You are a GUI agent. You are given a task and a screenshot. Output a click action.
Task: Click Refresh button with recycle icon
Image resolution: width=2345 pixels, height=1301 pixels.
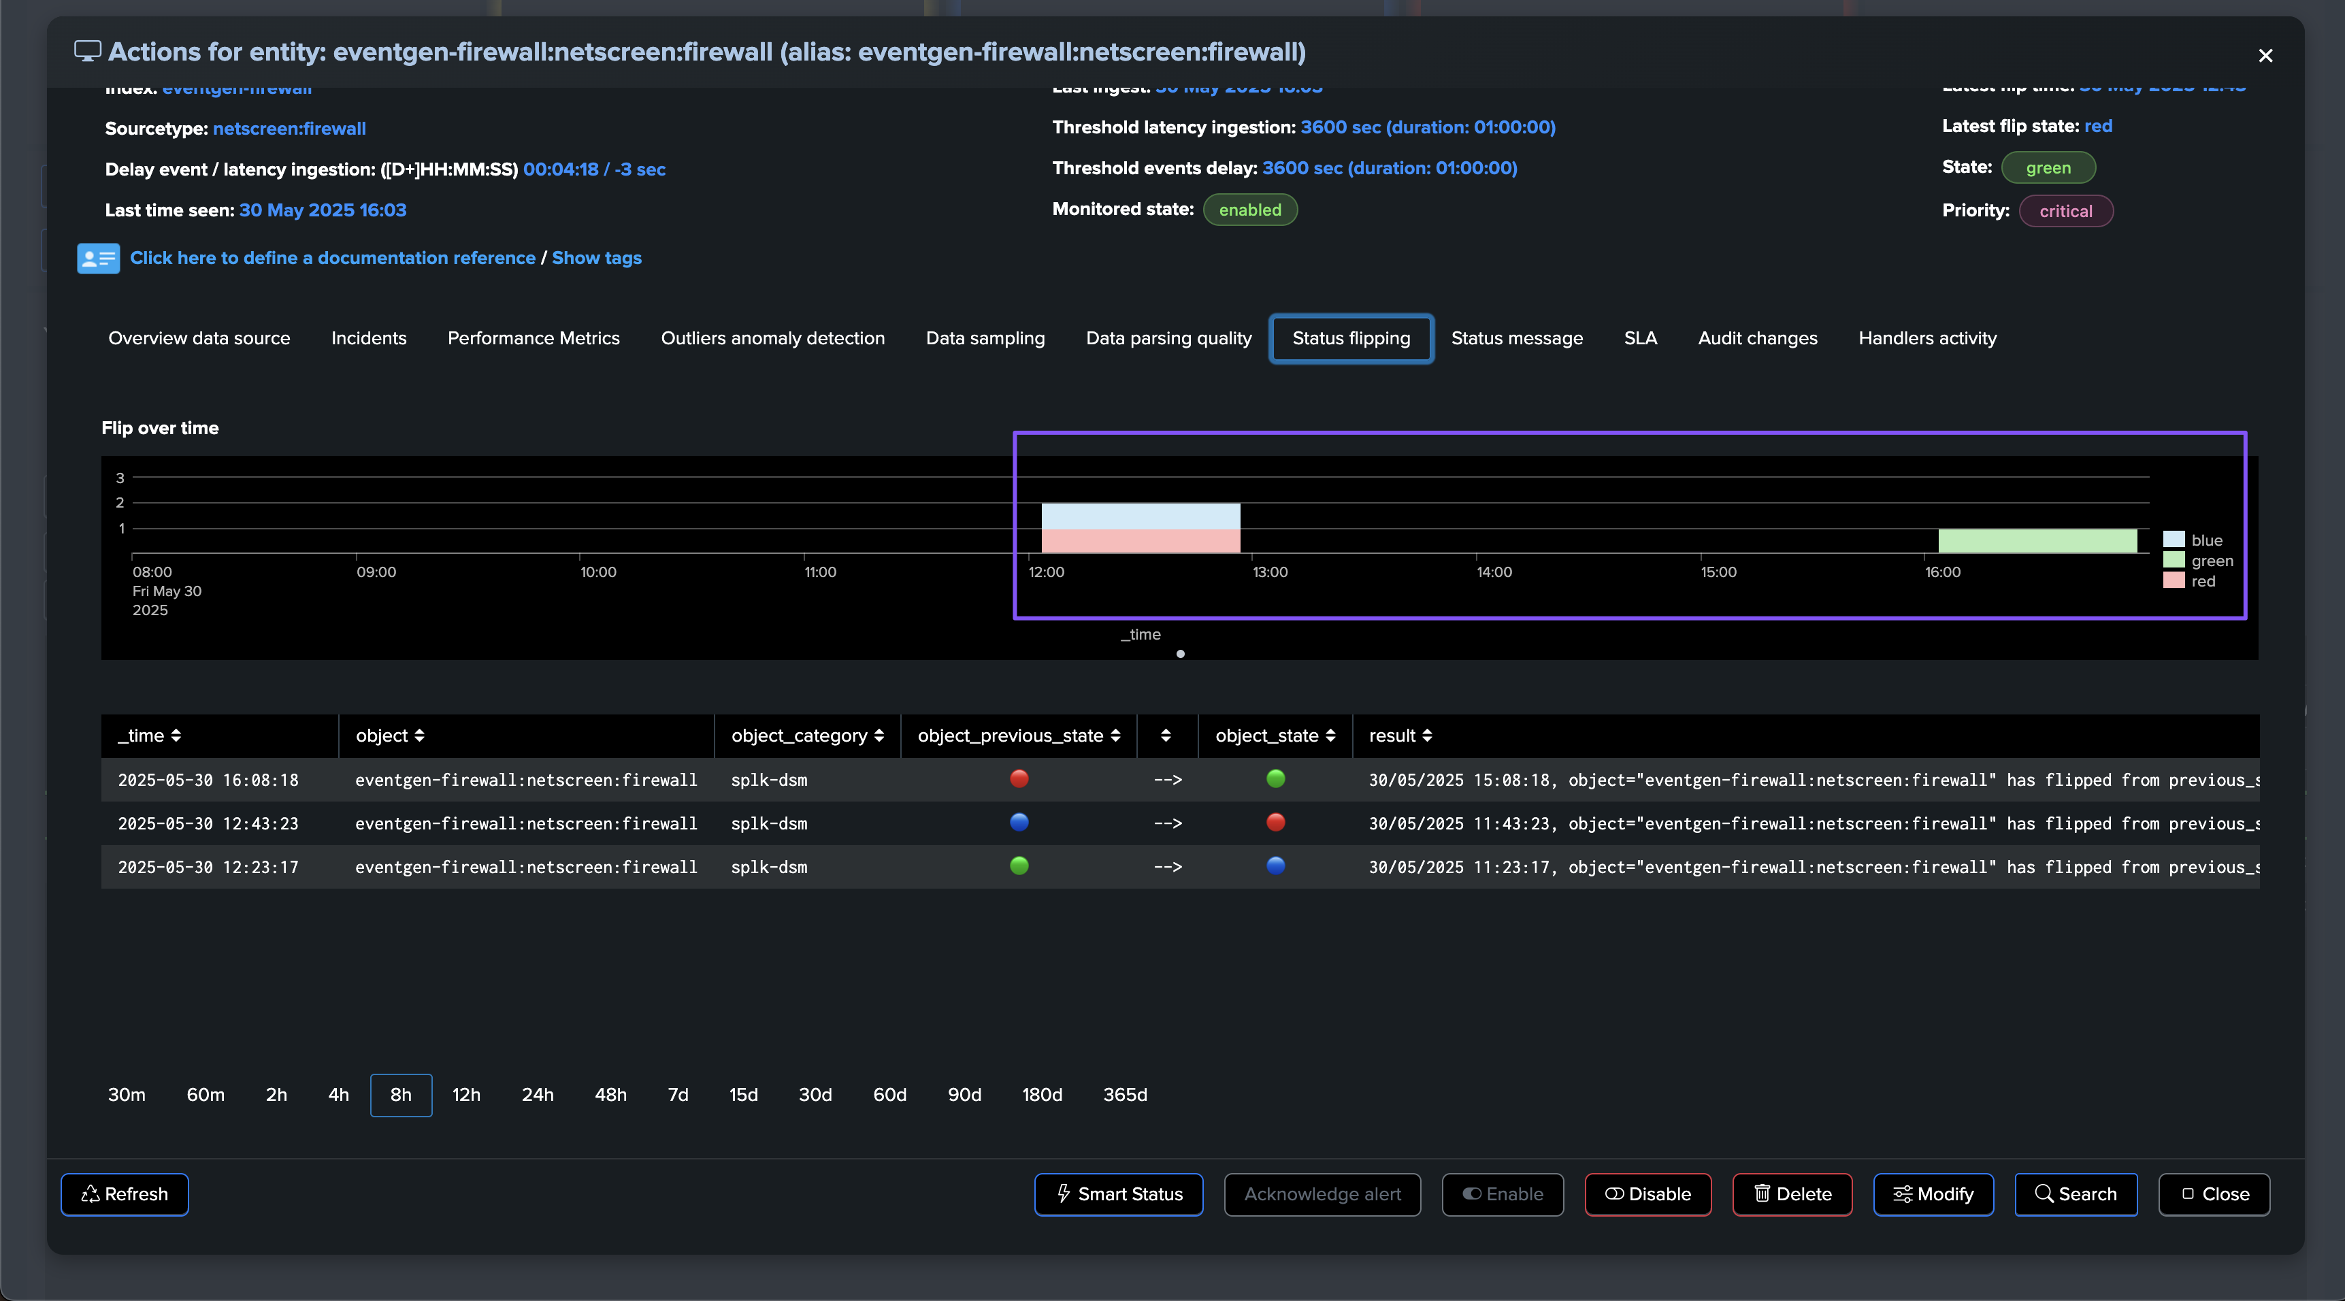125,1193
